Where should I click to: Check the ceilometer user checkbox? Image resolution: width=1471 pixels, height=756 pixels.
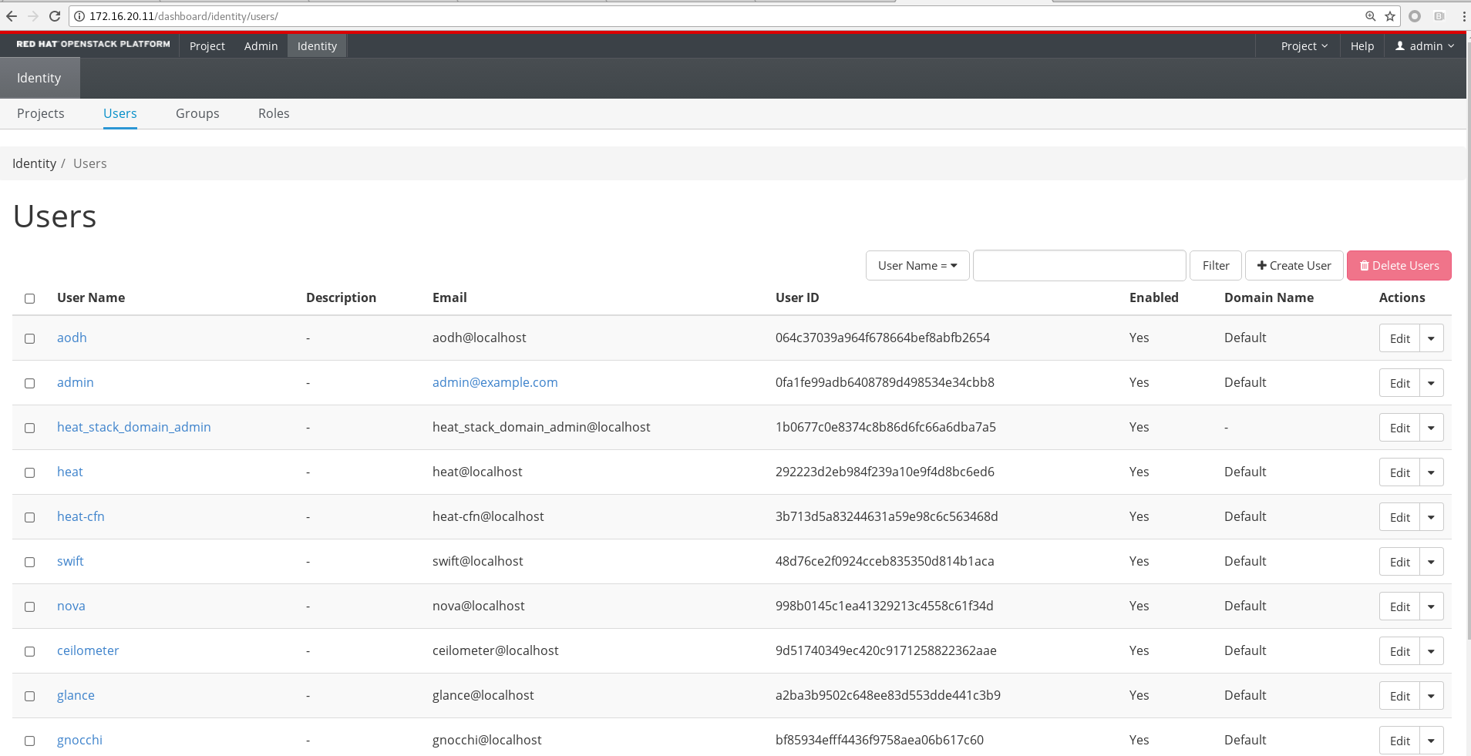29,651
